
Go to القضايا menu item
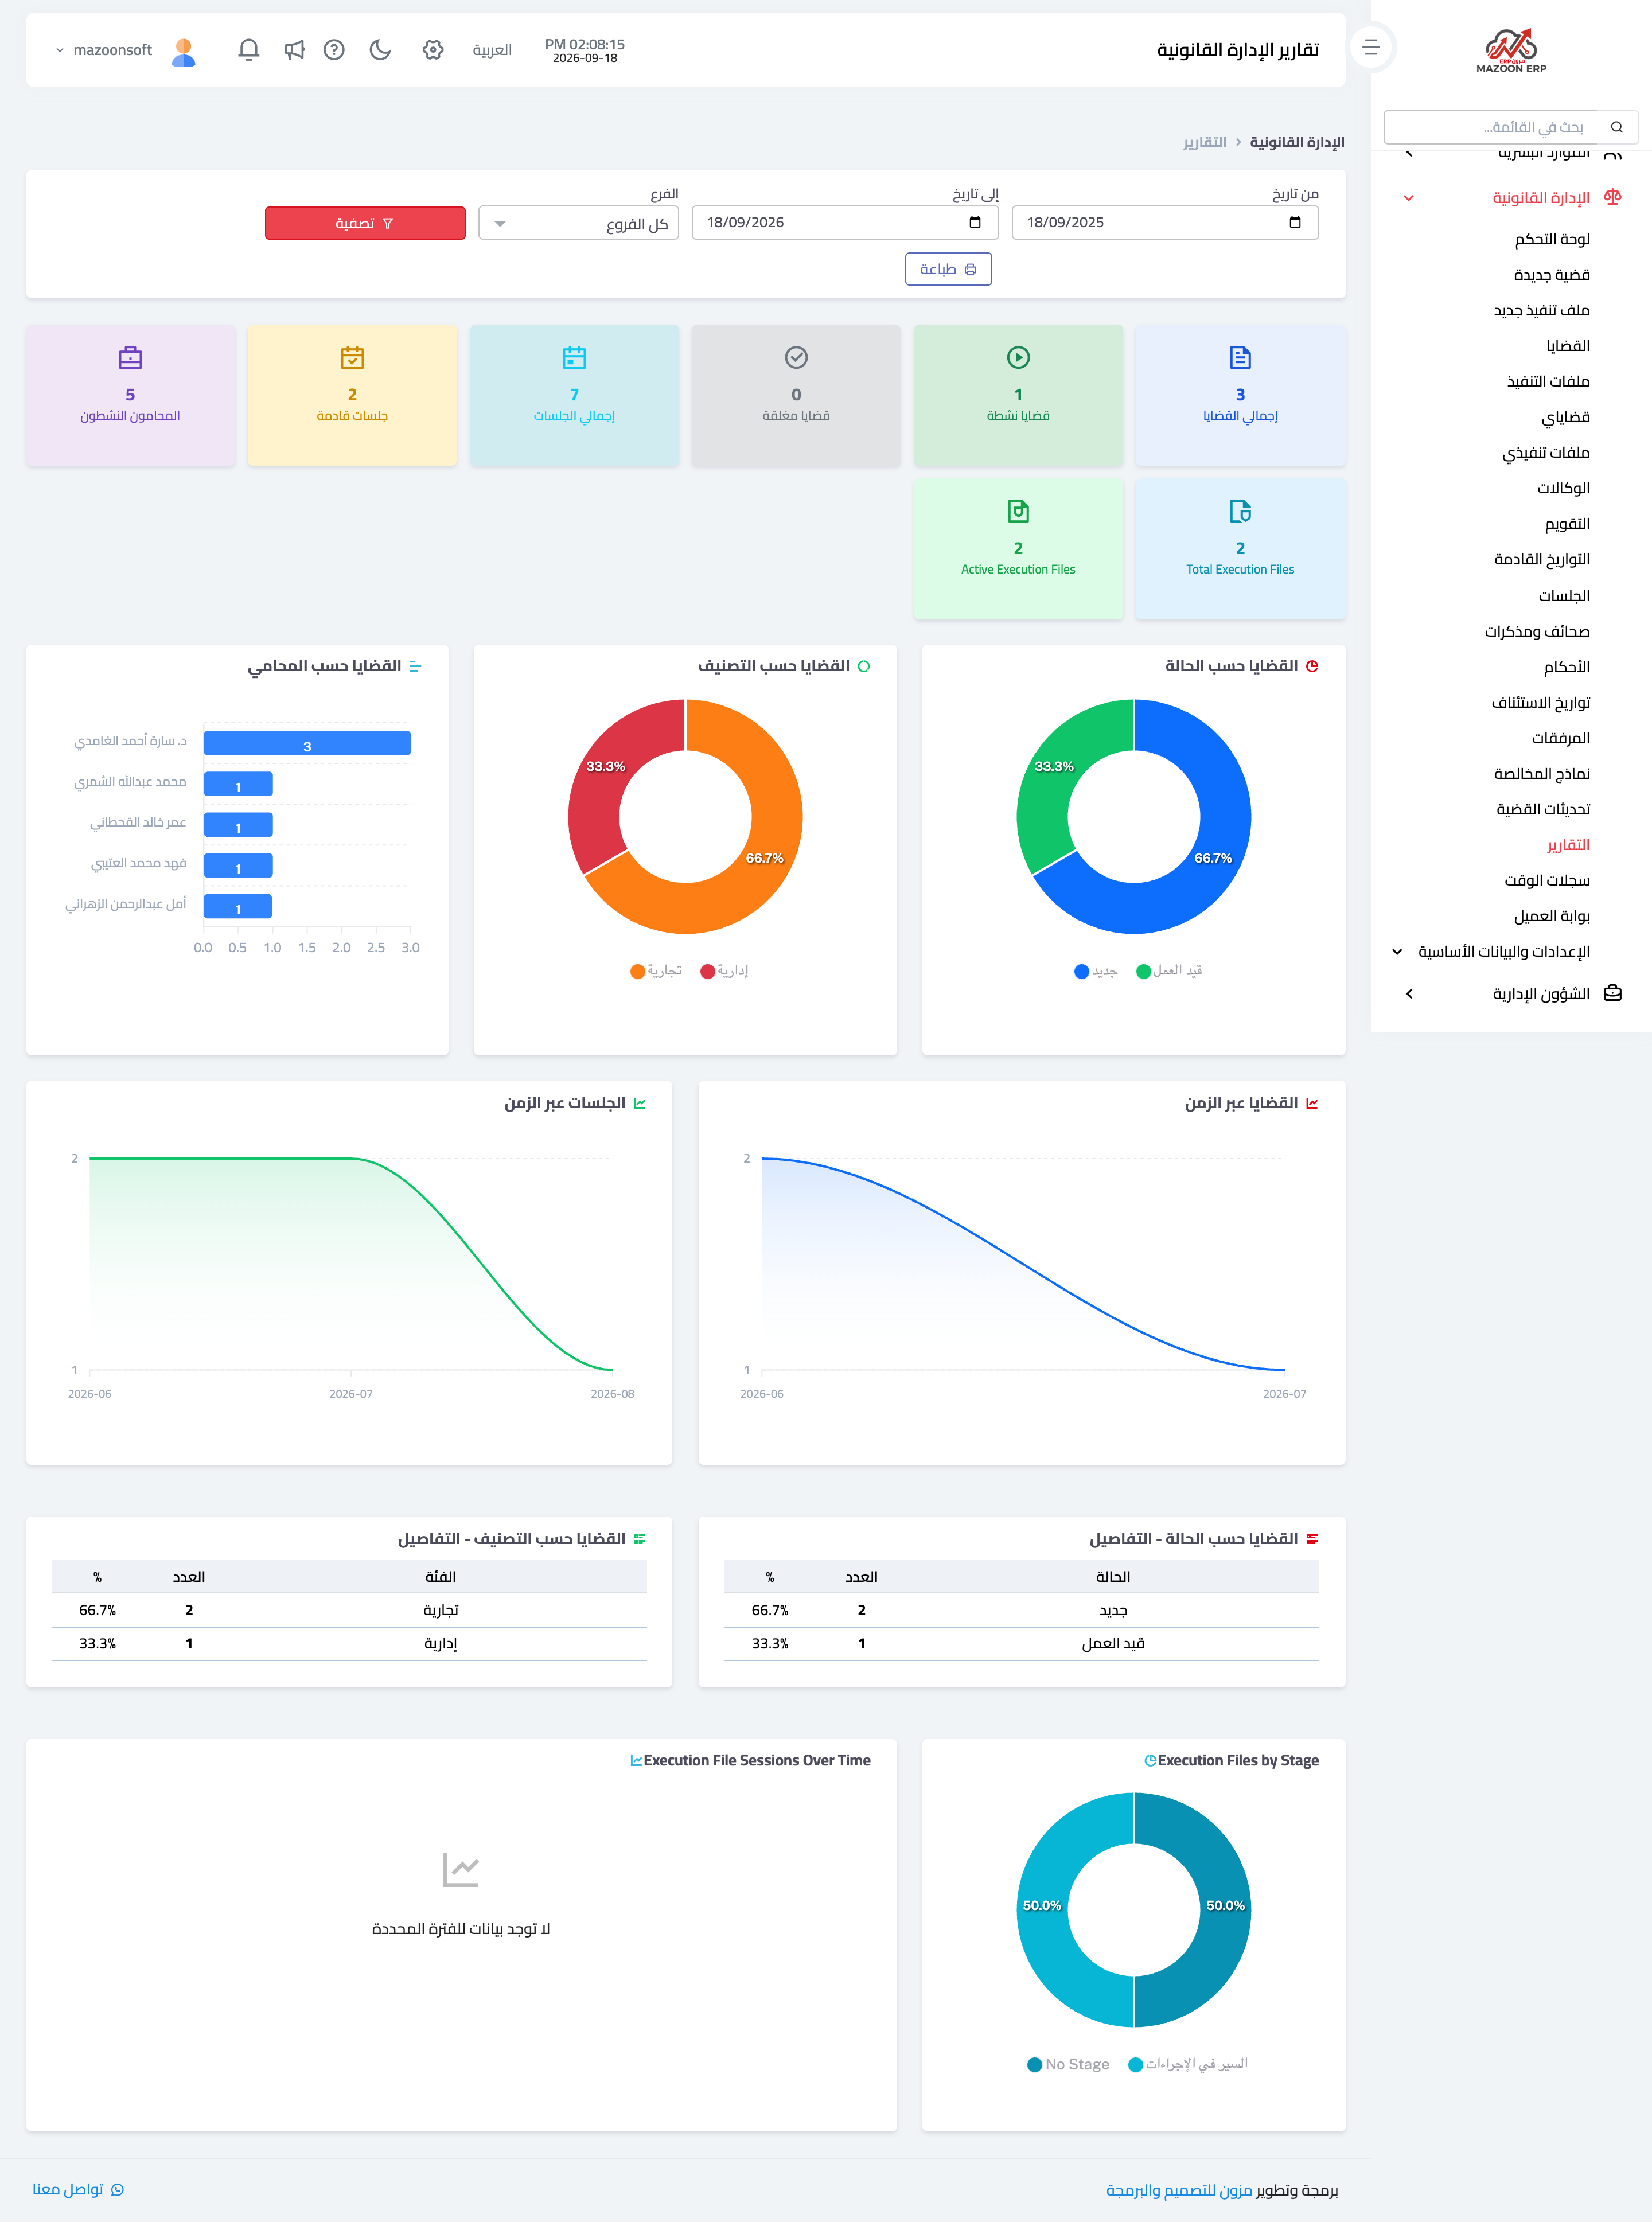[x=1568, y=345]
